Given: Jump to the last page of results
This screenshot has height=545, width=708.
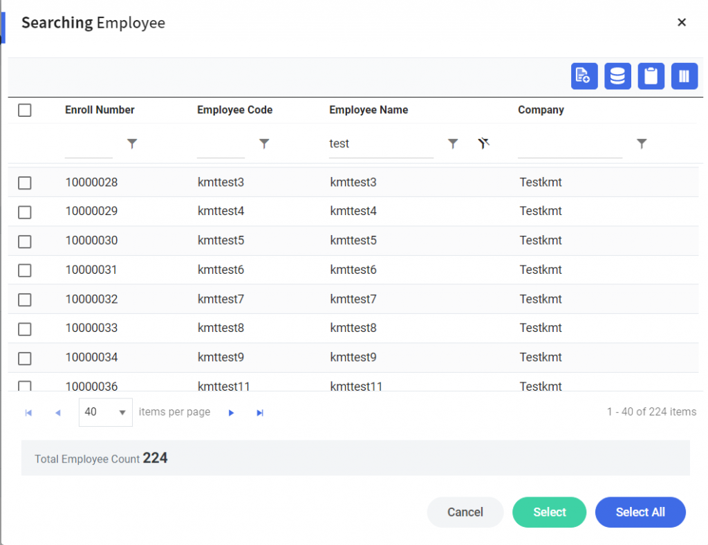Looking at the screenshot, I should click(260, 413).
